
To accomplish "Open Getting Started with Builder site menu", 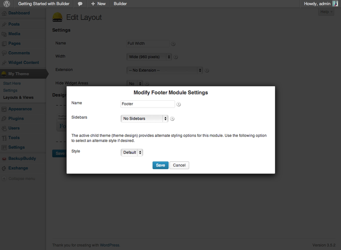I will point(44,4).
